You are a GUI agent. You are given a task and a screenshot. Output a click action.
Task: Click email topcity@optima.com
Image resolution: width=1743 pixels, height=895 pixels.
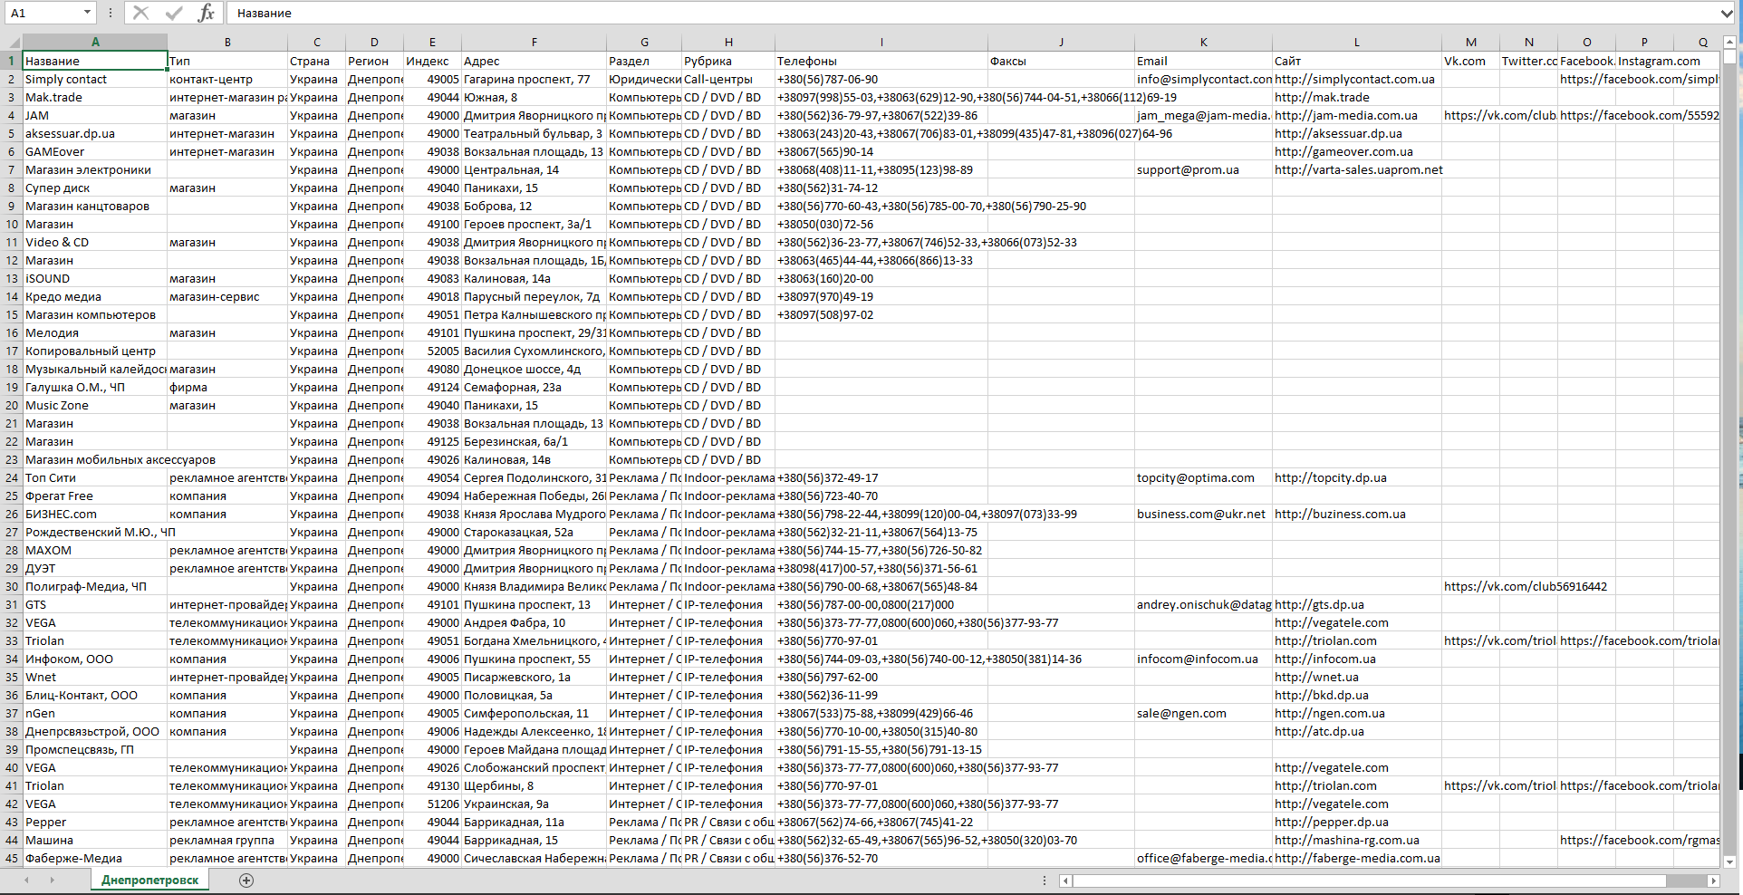click(1196, 477)
